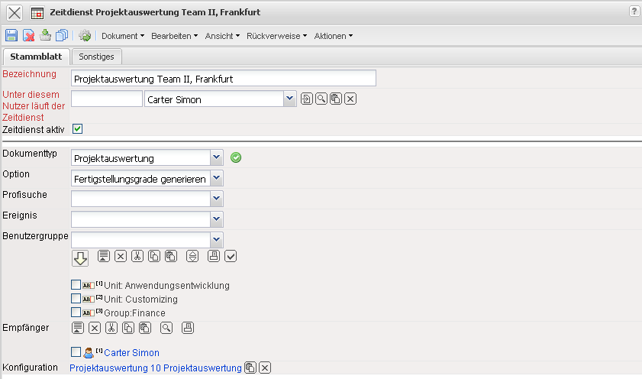This screenshot has width=642, height=379.
Task: Open the Bearbeiten menu
Action: pyautogui.click(x=174, y=36)
